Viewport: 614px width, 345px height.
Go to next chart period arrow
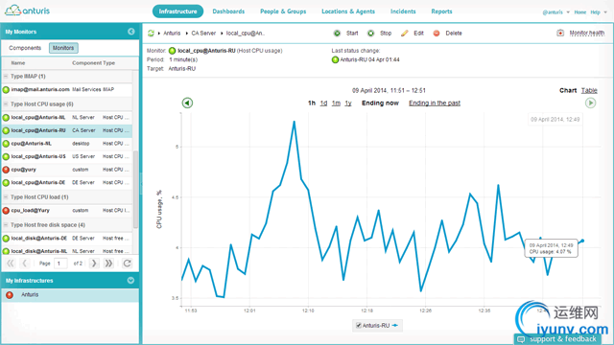click(591, 103)
